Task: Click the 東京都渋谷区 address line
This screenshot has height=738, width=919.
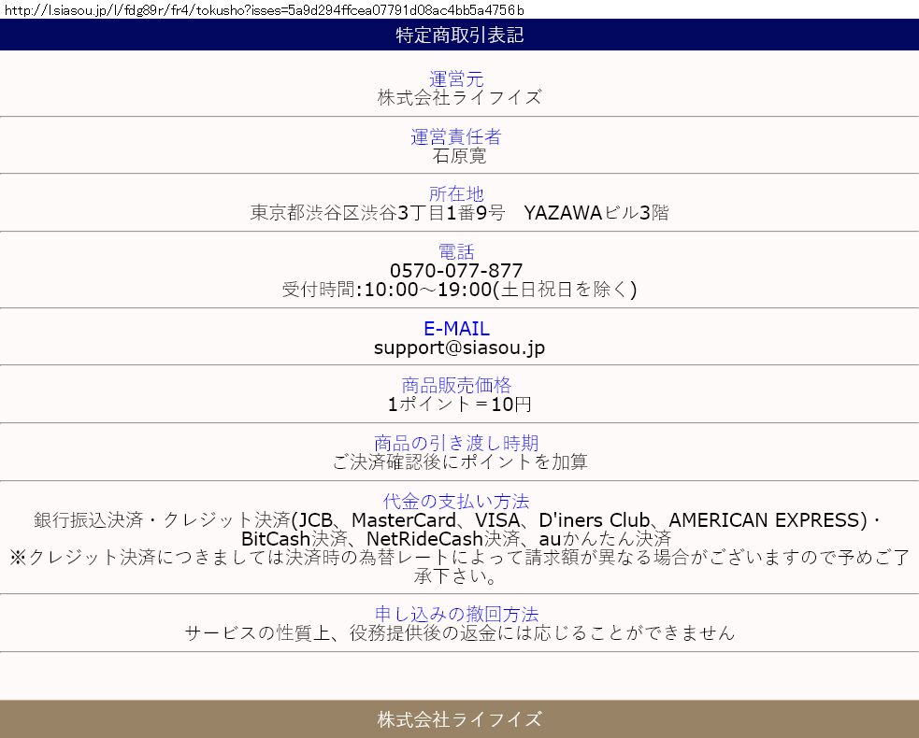Action: pyautogui.click(x=459, y=213)
